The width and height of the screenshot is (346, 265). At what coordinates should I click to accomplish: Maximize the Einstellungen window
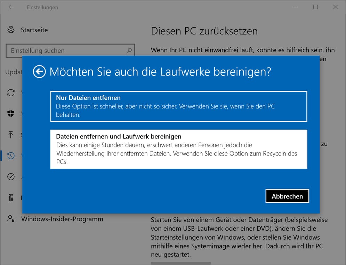tap(315, 7)
